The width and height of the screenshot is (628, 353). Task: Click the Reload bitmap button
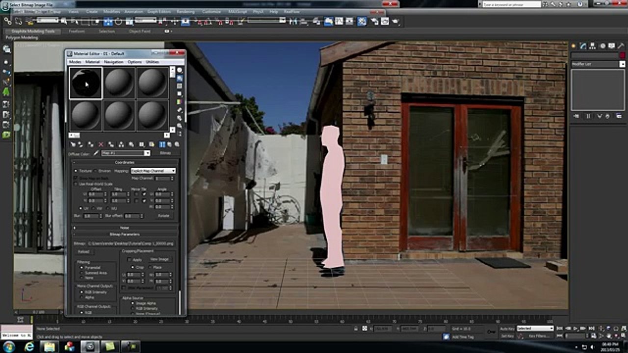pos(84,252)
